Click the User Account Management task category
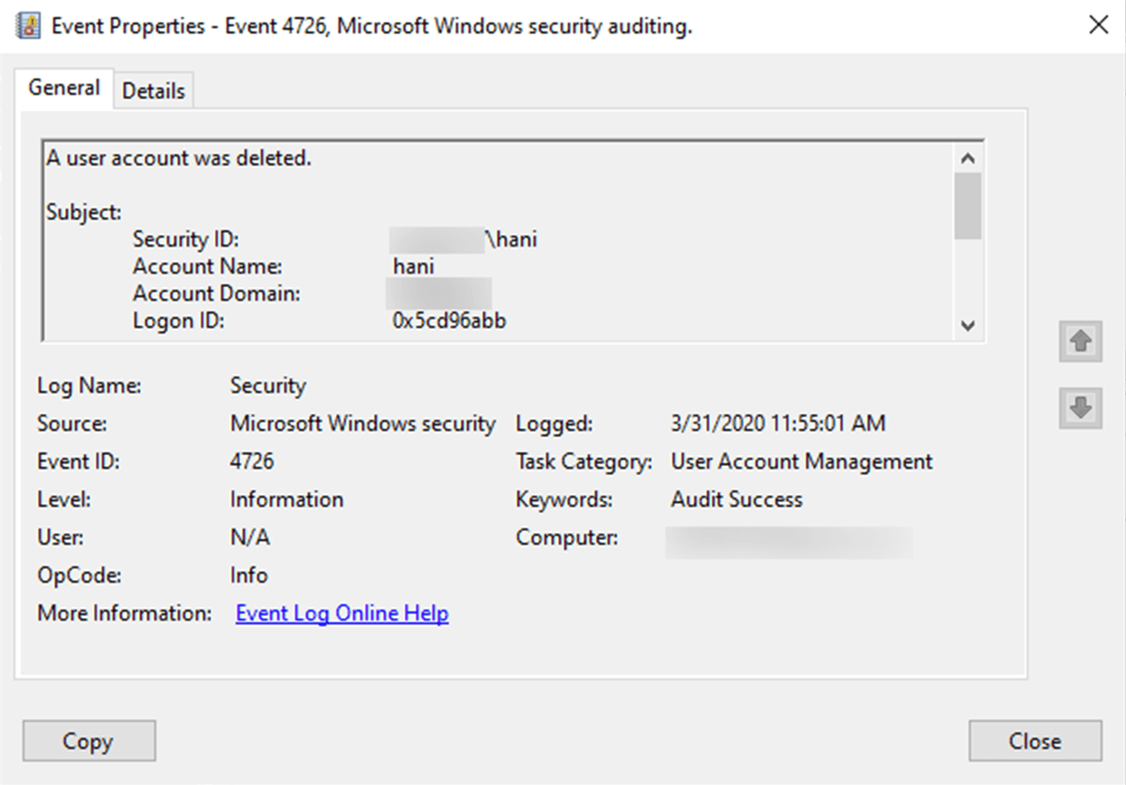Viewport: 1126px width, 785px height. (x=801, y=462)
